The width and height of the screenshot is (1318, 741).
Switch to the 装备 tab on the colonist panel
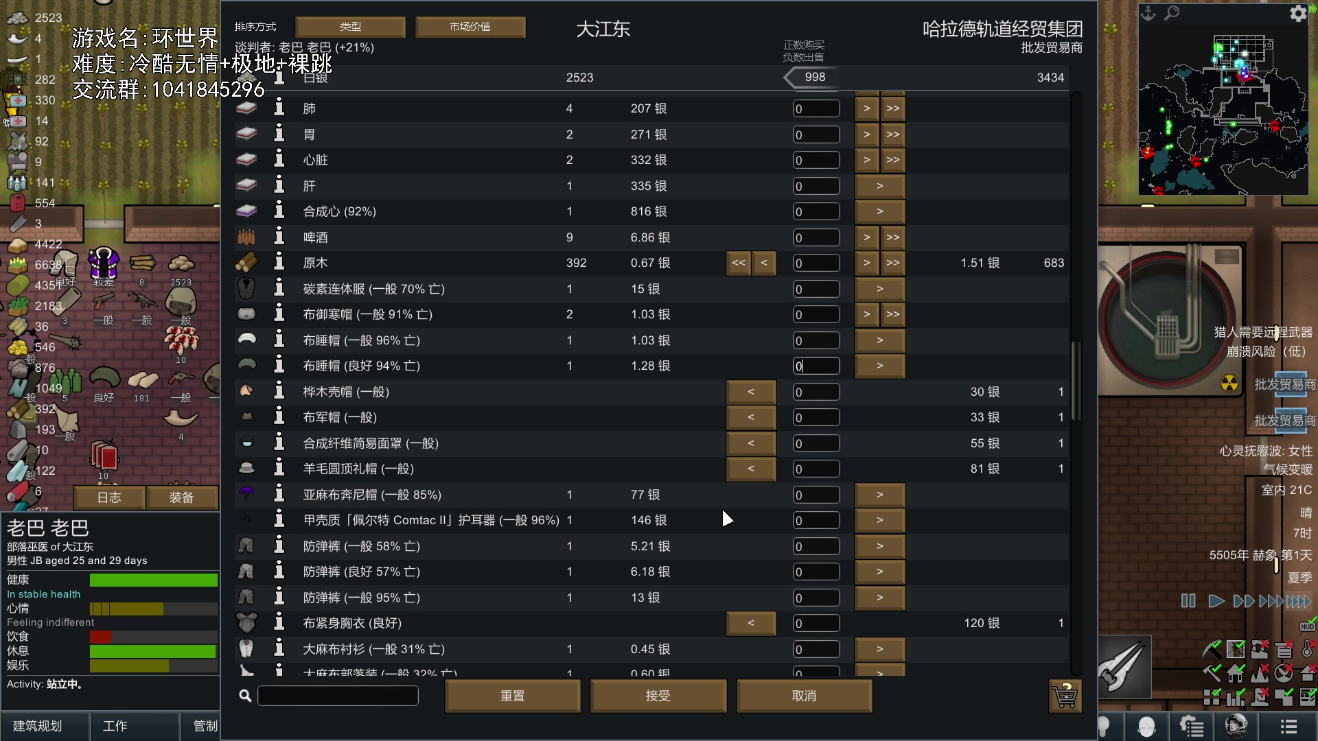click(182, 497)
